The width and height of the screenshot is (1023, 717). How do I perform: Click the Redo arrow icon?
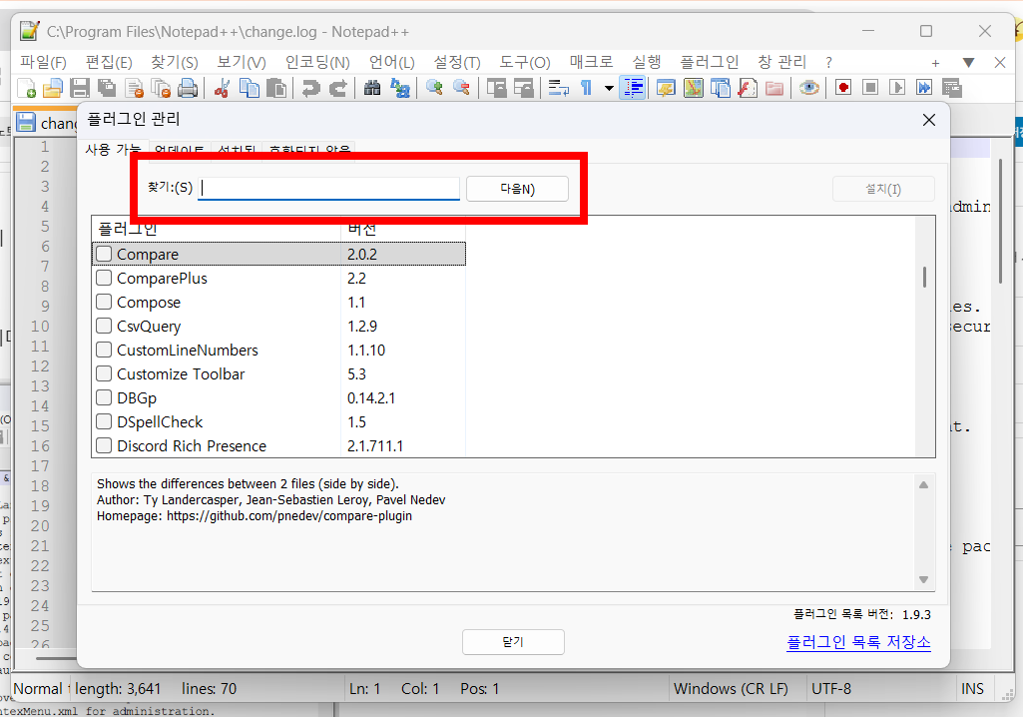pos(338,88)
